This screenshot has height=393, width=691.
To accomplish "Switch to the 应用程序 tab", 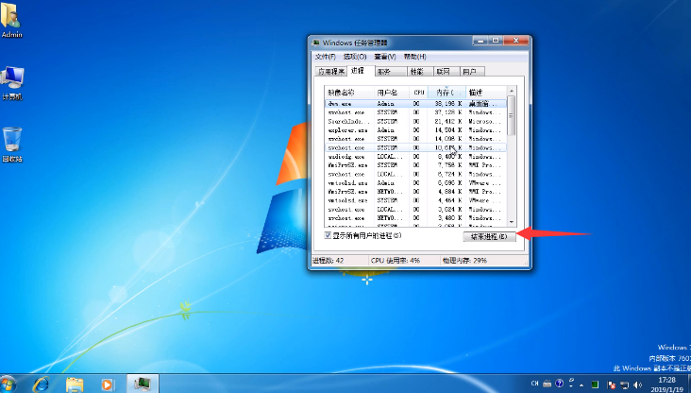I will (x=329, y=71).
